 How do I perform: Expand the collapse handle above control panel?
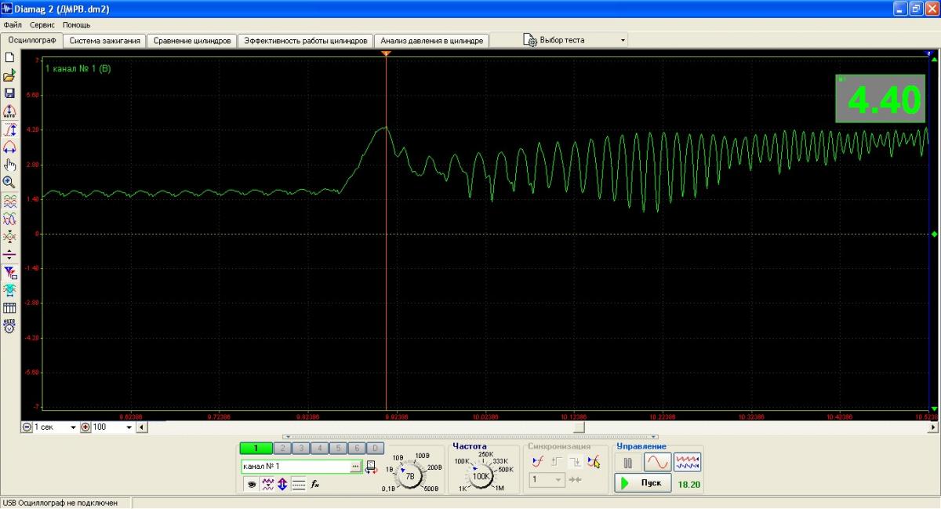[470, 436]
